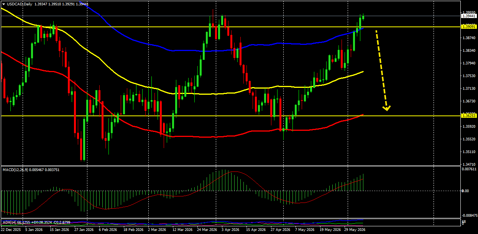
Task: Click the 1.35520 value on the price axis
Action: coord(469,139)
